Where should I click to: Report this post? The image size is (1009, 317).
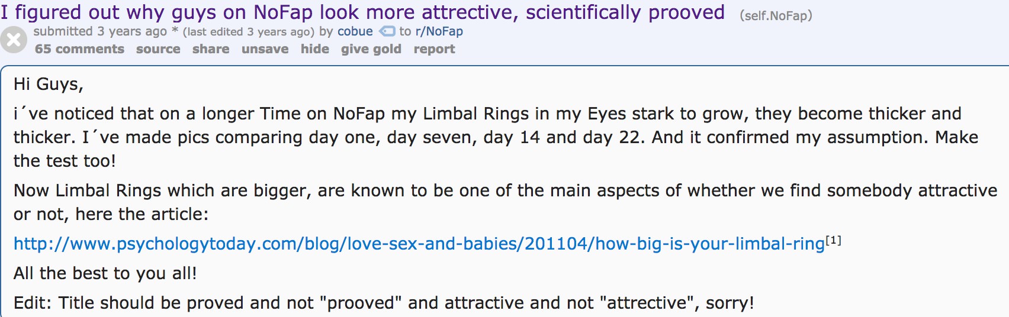434,49
